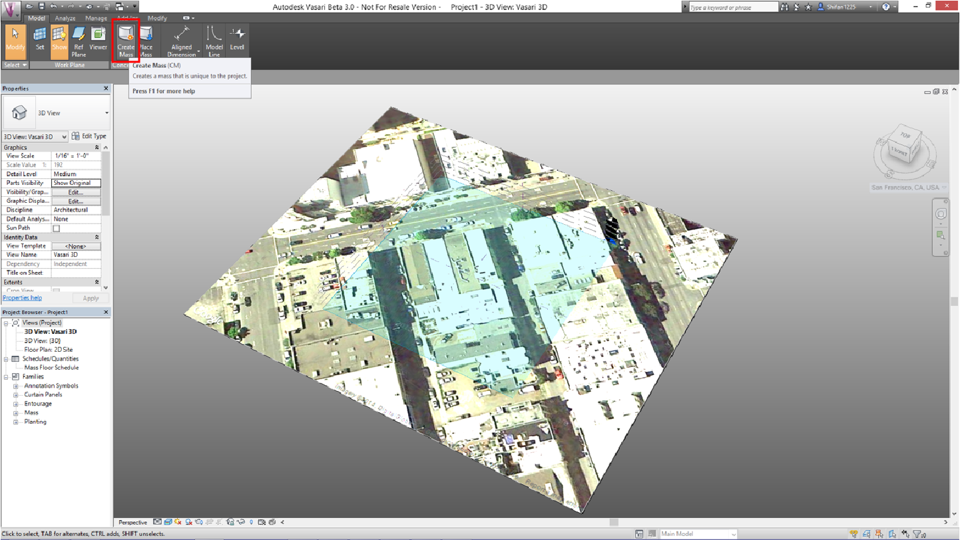Click the 3D view type house thumbnail
The width and height of the screenshot is (960, 540).
click(x=19, y=113)
